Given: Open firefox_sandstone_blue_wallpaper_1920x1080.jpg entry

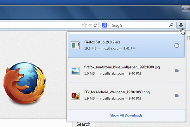Looking at the screenshot, I should 126,70.
